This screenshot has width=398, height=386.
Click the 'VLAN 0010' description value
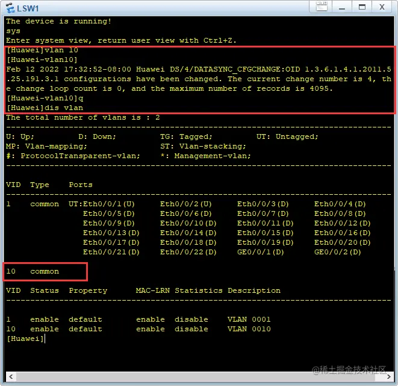pyautogui.click(x=249, y=329)
